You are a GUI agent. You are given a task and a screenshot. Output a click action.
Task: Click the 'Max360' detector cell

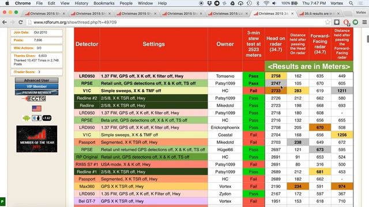coord(87,186)
